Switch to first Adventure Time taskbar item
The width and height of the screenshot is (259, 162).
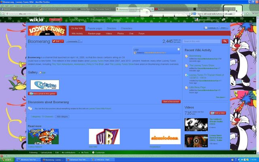click(x=28, y=160)
